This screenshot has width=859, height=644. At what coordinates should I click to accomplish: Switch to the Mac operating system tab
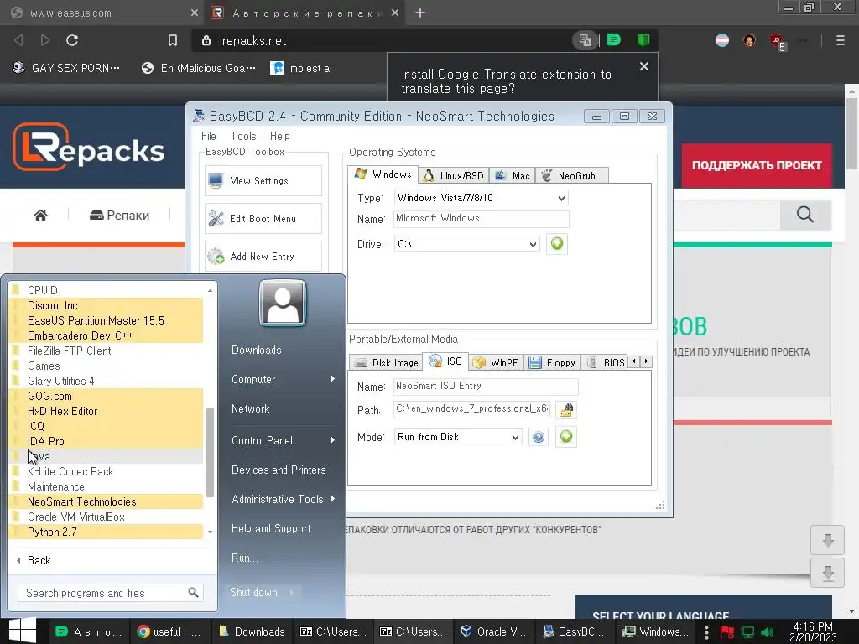point(513,176)
